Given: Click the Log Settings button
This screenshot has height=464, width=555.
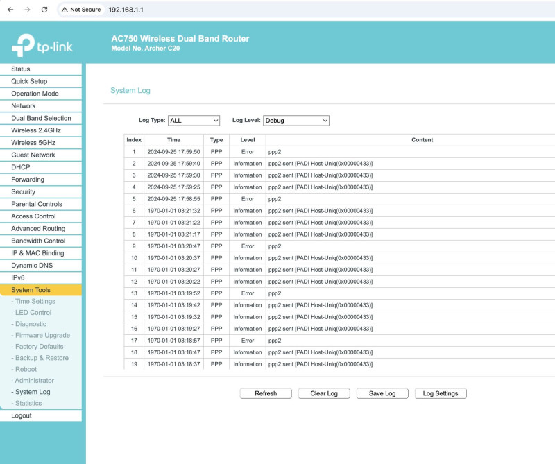Looking at the screenshot, I should 441,393.
